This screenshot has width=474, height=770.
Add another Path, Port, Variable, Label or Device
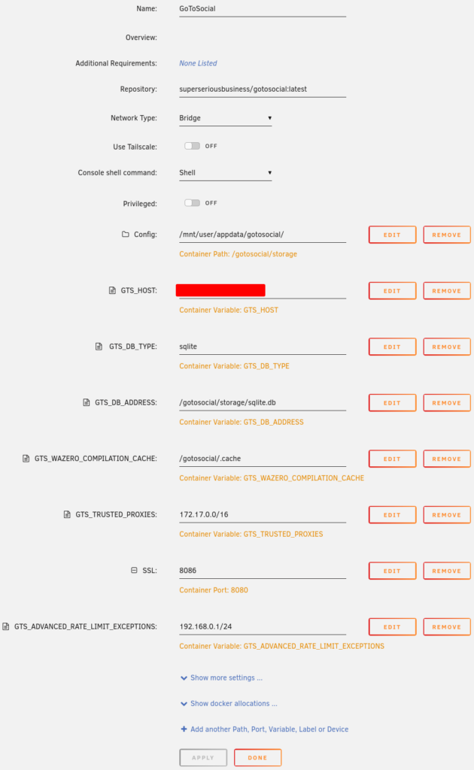click(265, 729)
